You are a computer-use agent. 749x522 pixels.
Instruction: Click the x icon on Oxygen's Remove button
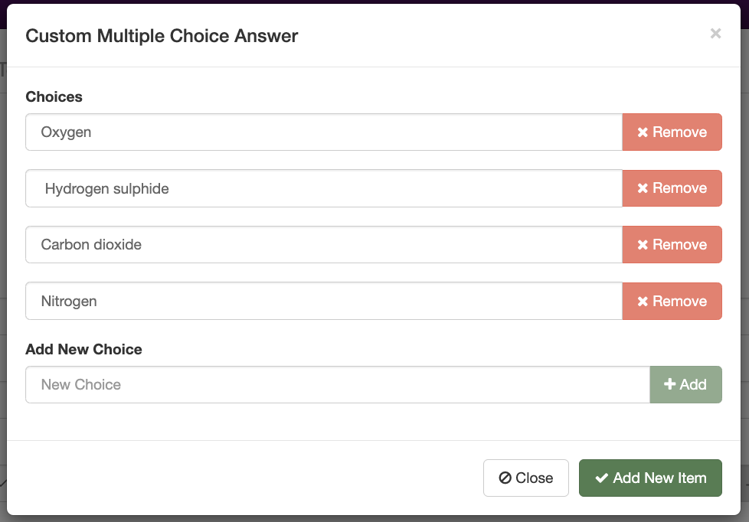click(x=644, y=132)
